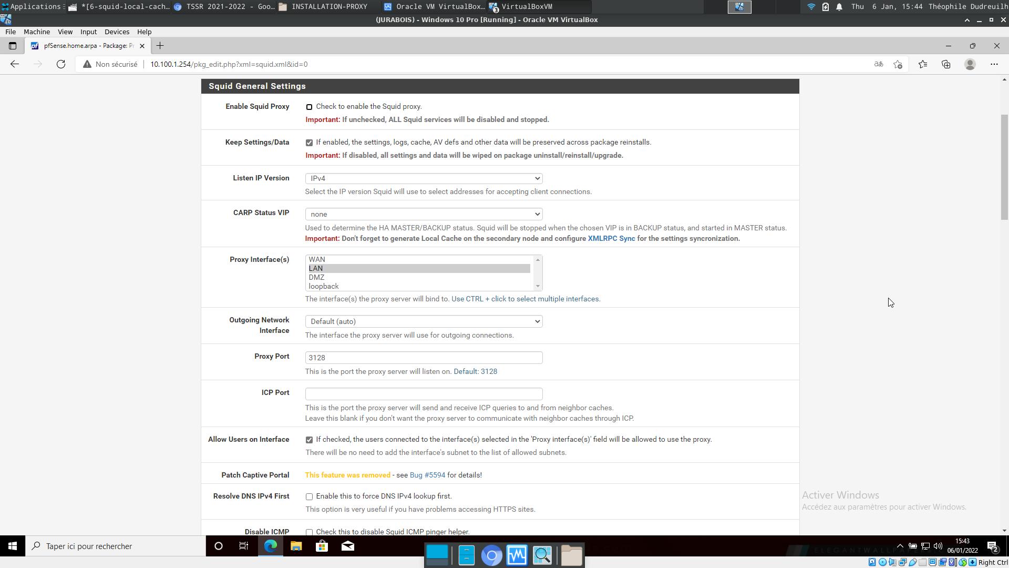Click the Windows Start button
The width and height of the screenshot is (1009, 568).
[13, 546]
